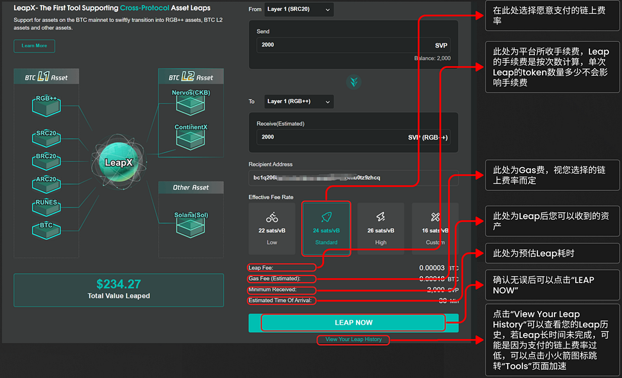The image size is (622, 378).
Task: Click the Receive(Estimated) amount field
Action: pos(354,137)
